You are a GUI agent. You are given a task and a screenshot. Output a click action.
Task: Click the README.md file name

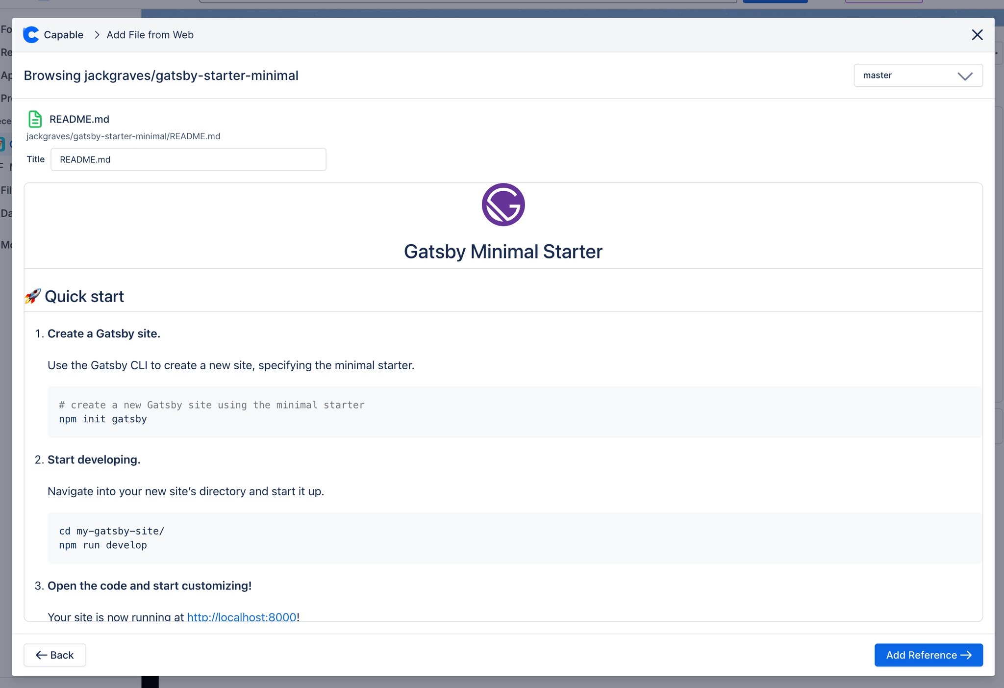[79, 119]
